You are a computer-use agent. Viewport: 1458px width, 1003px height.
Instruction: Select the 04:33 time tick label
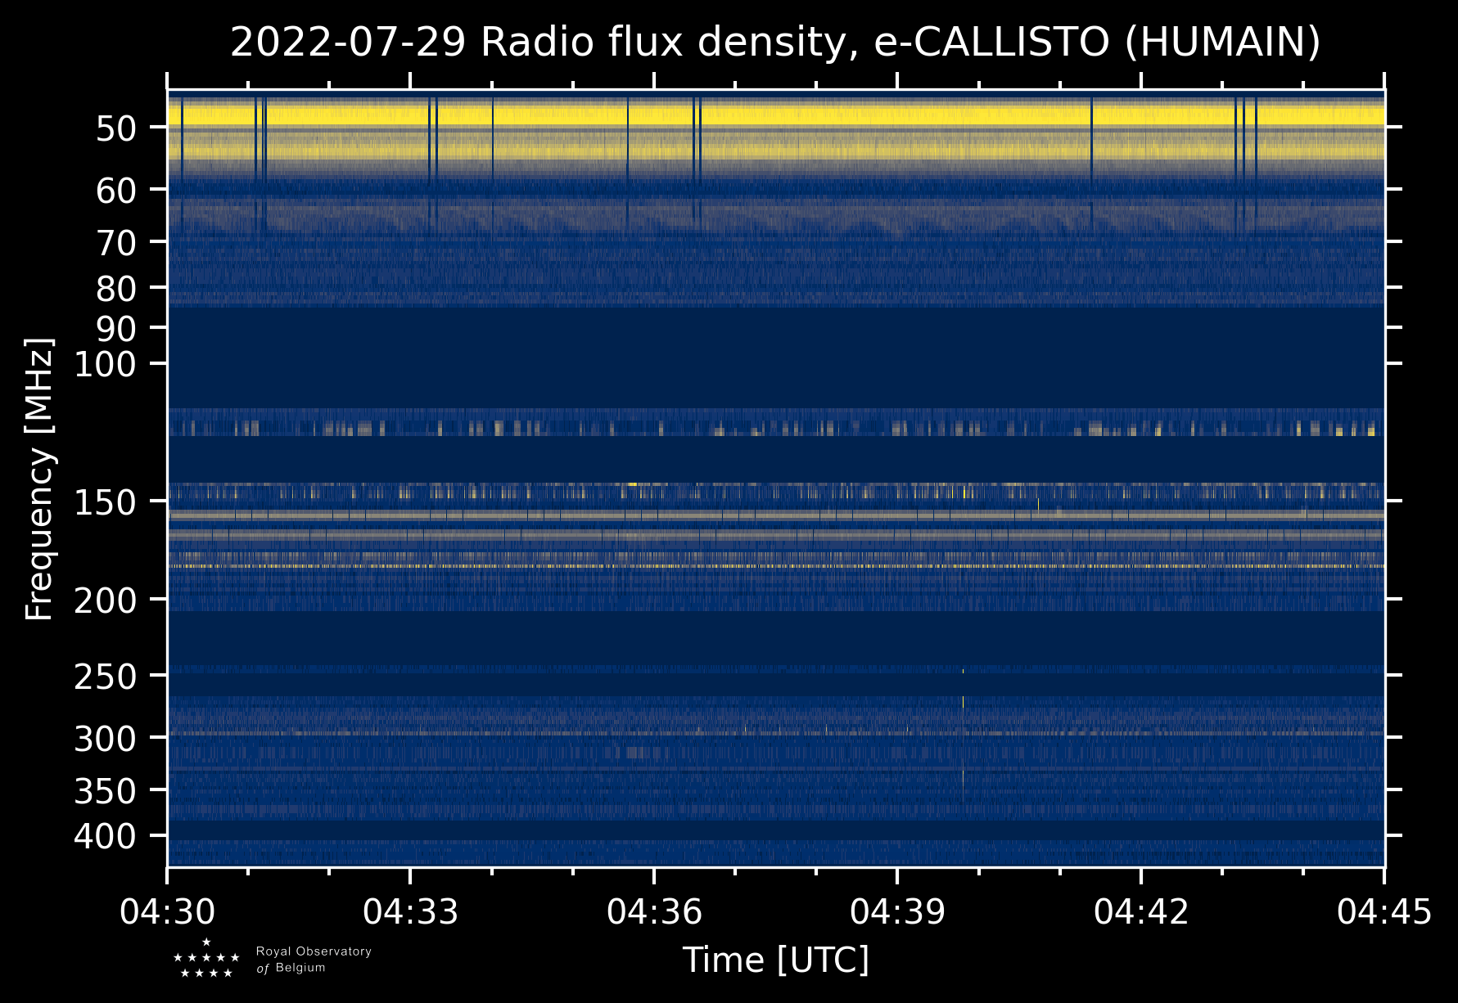pyautogui.click(x=410, y=911)
